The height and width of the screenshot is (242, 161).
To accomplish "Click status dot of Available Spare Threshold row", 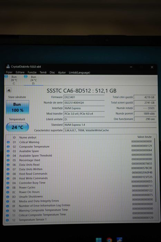I will coord(8,156).
